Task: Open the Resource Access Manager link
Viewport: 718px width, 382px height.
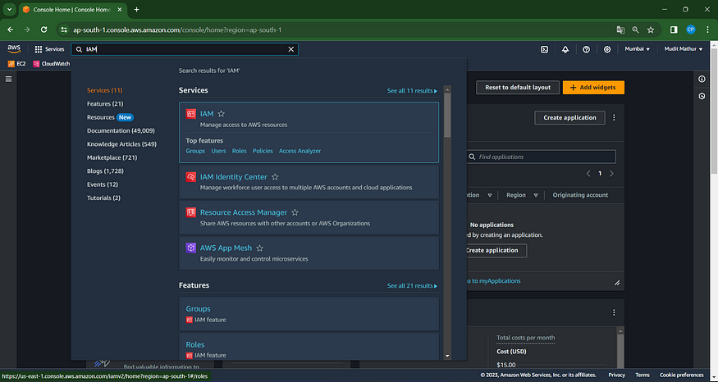Action: (x=244, y=213)
